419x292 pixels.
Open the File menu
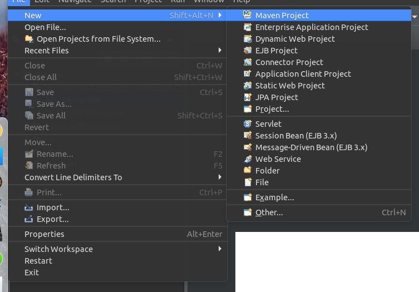point(19,1)
